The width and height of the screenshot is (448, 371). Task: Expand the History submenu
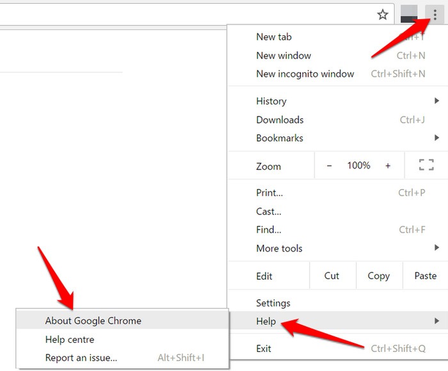coord(338,101)
